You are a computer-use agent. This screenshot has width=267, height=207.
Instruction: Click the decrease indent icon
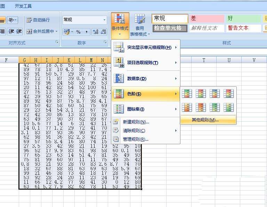(11, 32)
